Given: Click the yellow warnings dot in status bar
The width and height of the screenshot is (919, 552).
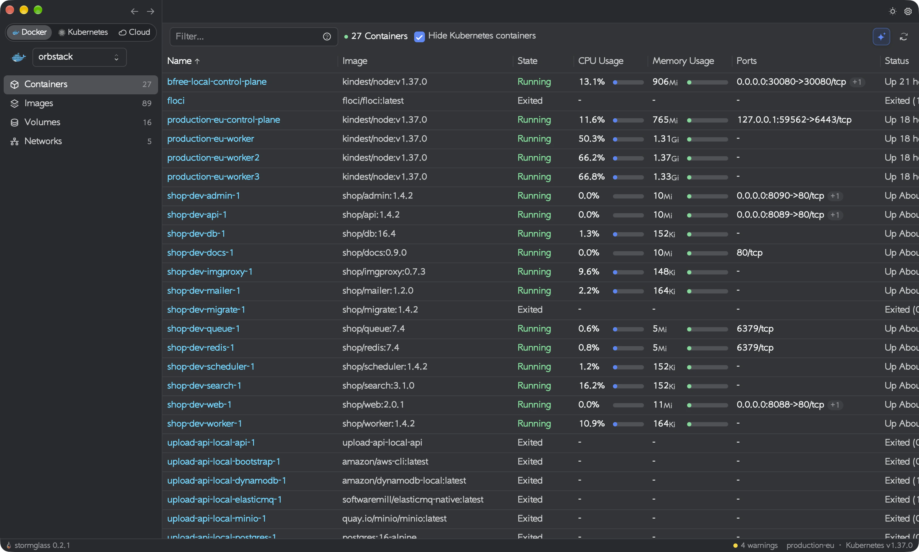Looking at the screenshot, I should click(735, 546).
